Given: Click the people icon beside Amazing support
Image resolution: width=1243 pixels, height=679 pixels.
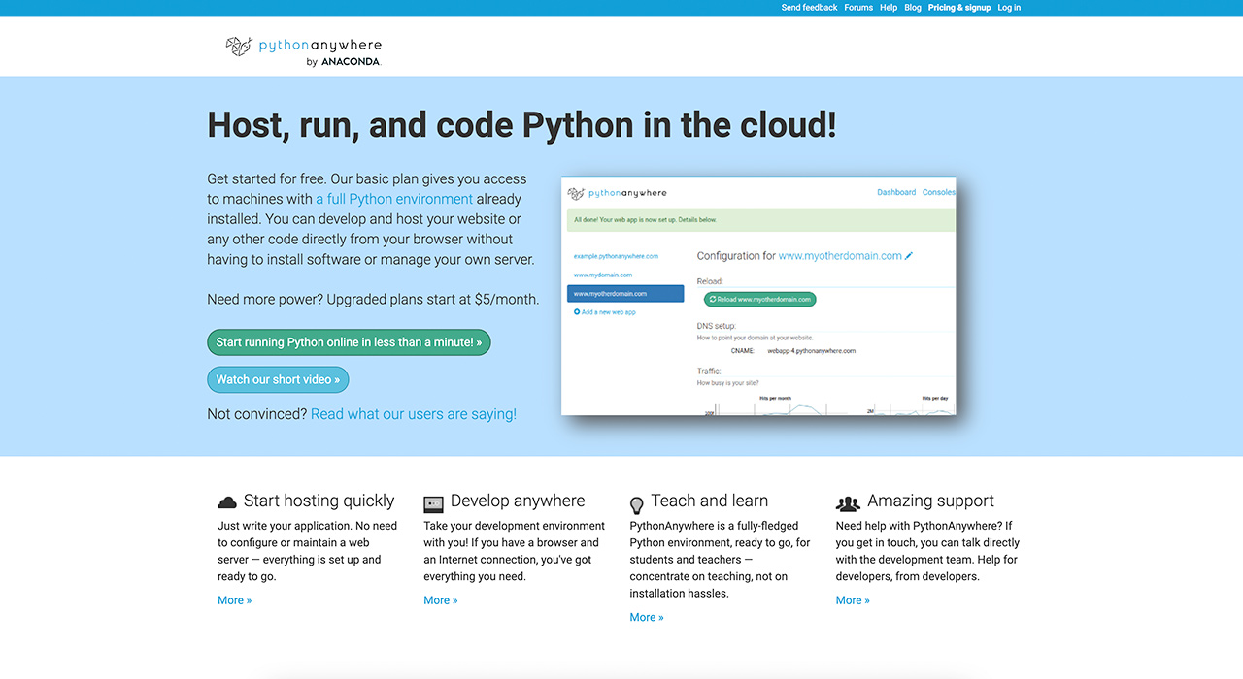Looking at the screenshot, I should (x=847, y=503).
